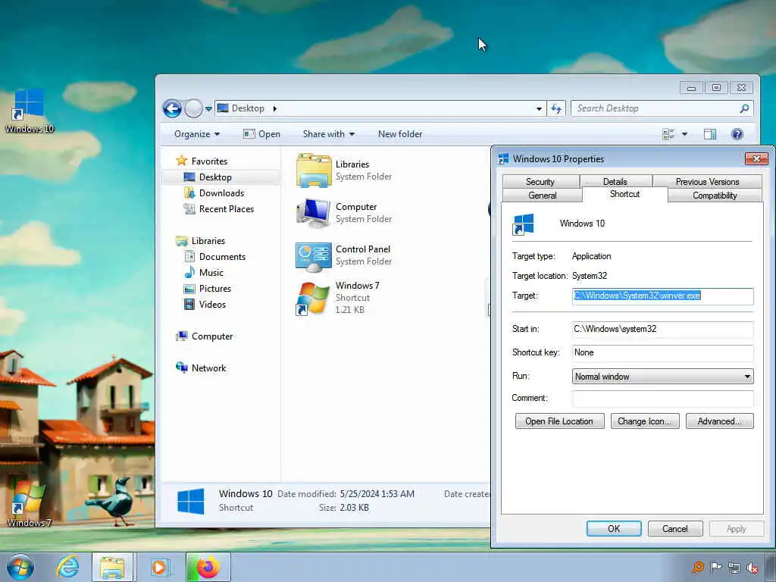Click the Change your view icon
The height and width of the screenshot is (582, 776).
point(668,134)
